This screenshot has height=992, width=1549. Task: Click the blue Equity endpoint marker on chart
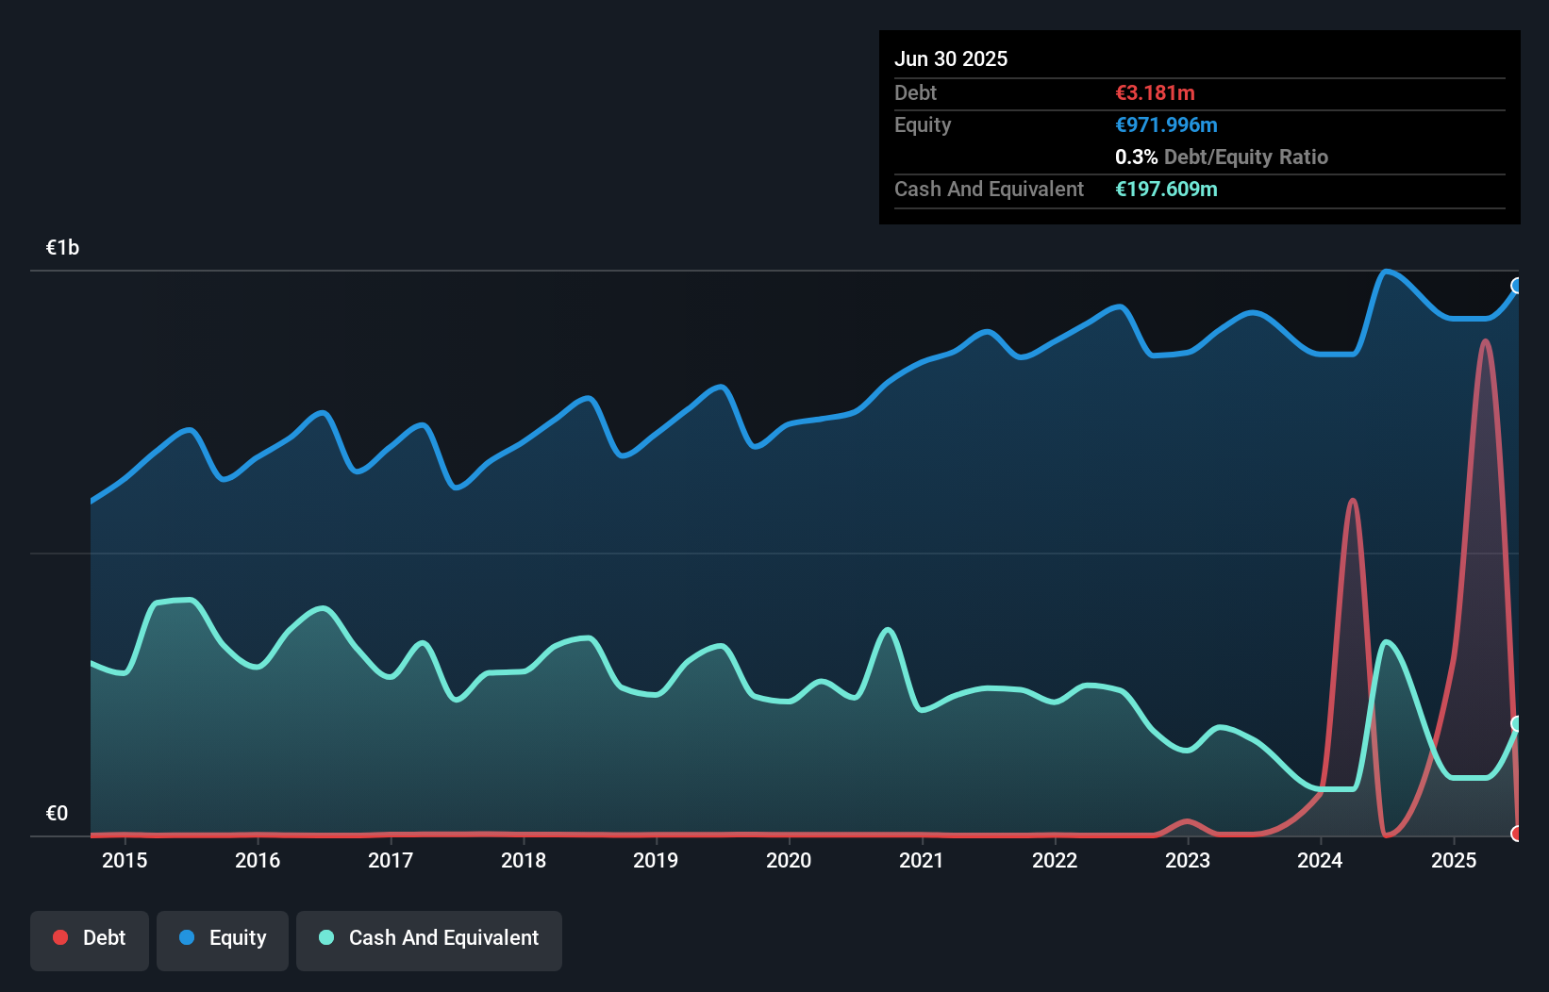[x=1517, y=286]
